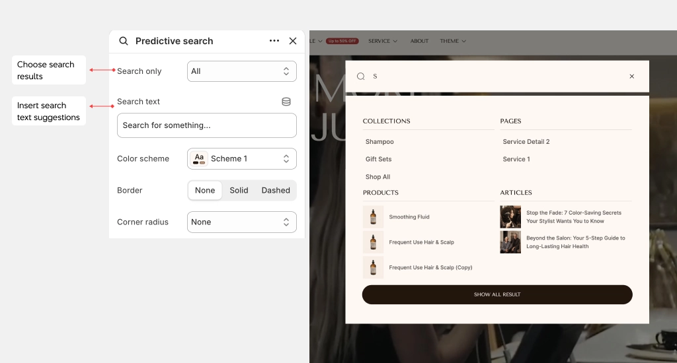This screenshot has height=363, width=677.
Task: Close the preview search overlay
Action: tap(631, 77)
